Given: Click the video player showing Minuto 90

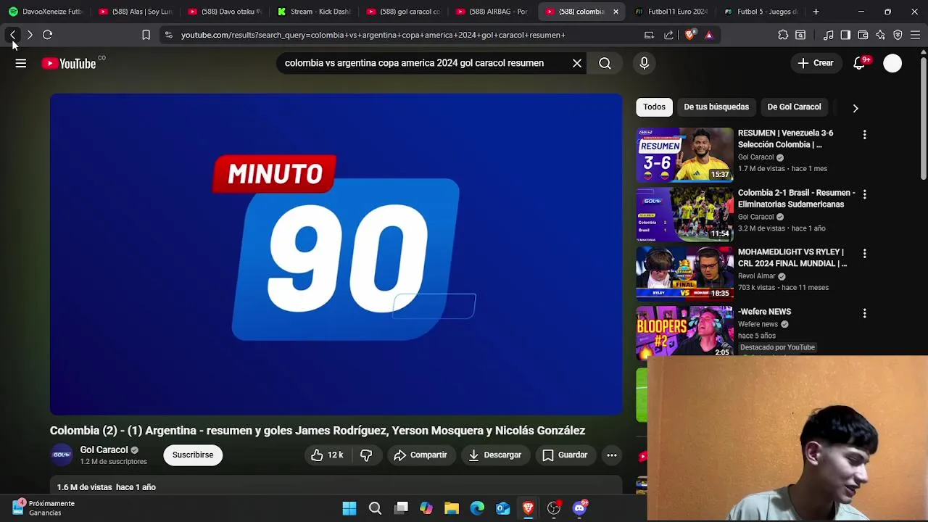Looking at the screenshot, I should [336, 254].
